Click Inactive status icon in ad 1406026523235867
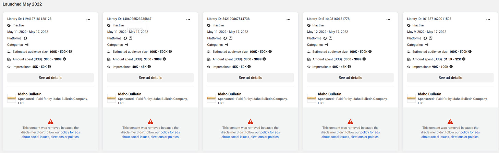This screenshot has width=499, height=153. pyautogui.click(x=109, y=25)
